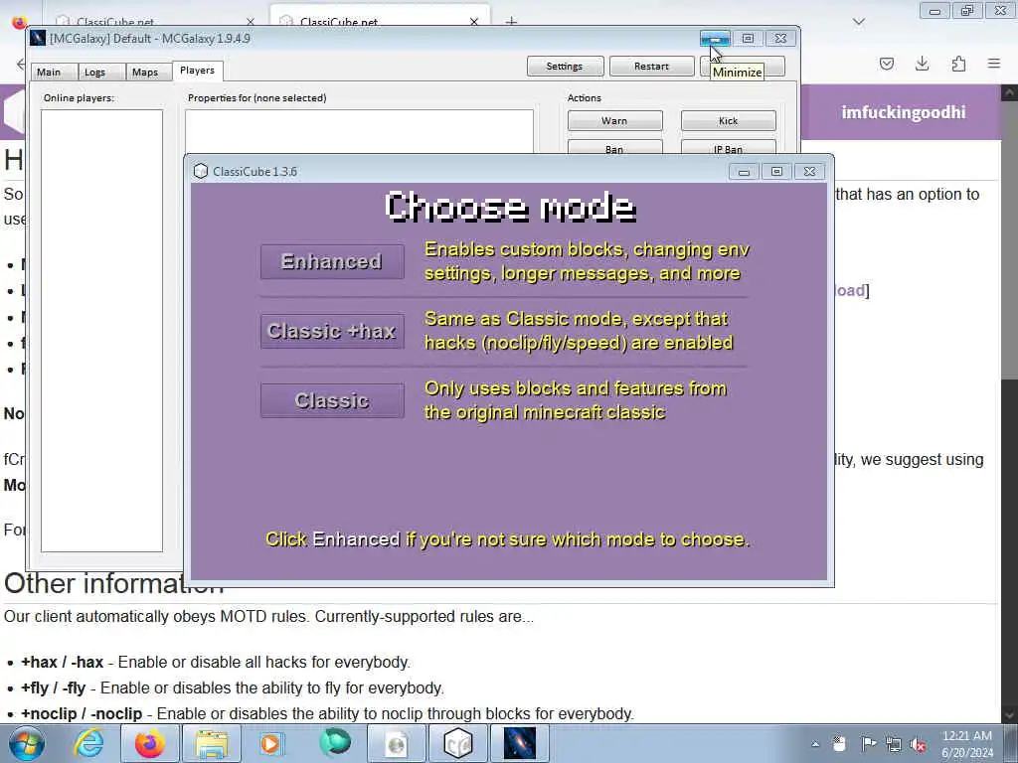Show hidden system tray icons

pos(815,744)
